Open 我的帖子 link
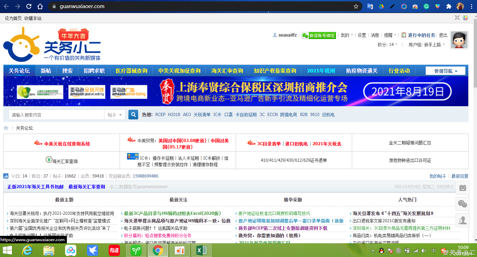Viewport: 477px width, 257px height. [x=438, y=176]
